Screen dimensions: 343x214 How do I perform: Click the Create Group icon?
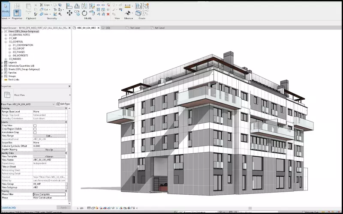click(146, 6)
